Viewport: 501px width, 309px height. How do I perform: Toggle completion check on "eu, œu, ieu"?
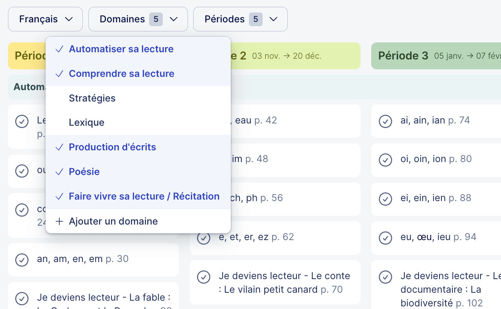385,238
